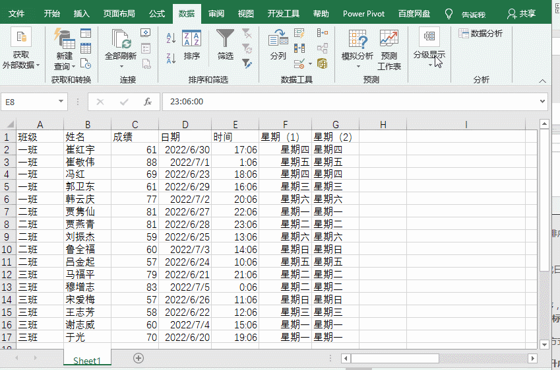This screenshot has height=370, width=560.
Task: Switch to 视图 tab
Action: coord(246,14)
